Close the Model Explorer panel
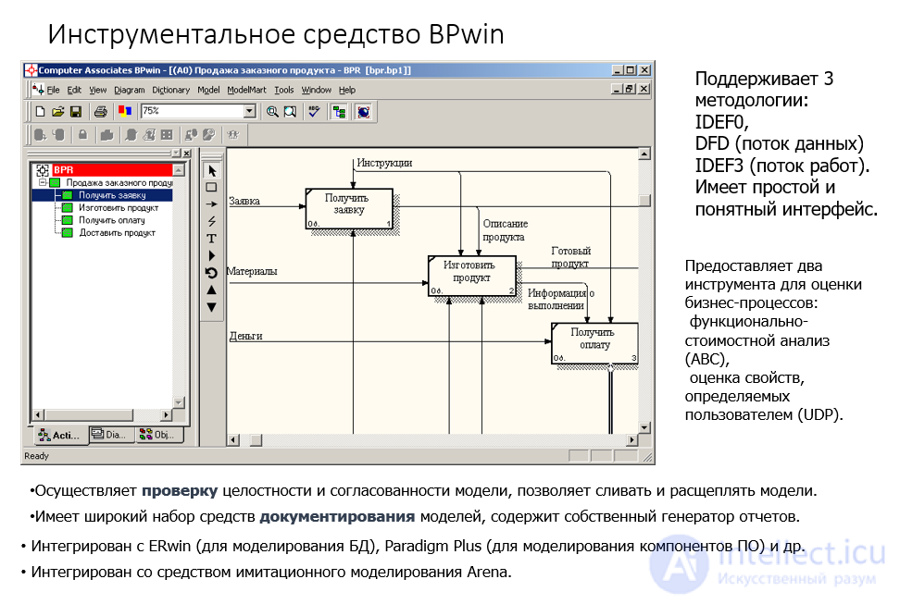Screen dimensions: 900x604 (x=186, y=154)
